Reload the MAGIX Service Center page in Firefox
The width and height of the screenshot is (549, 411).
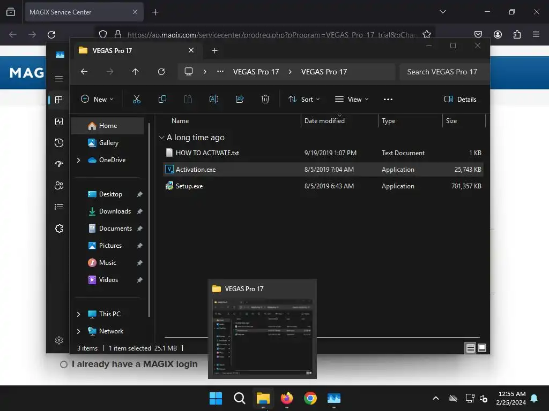[51, 35]
